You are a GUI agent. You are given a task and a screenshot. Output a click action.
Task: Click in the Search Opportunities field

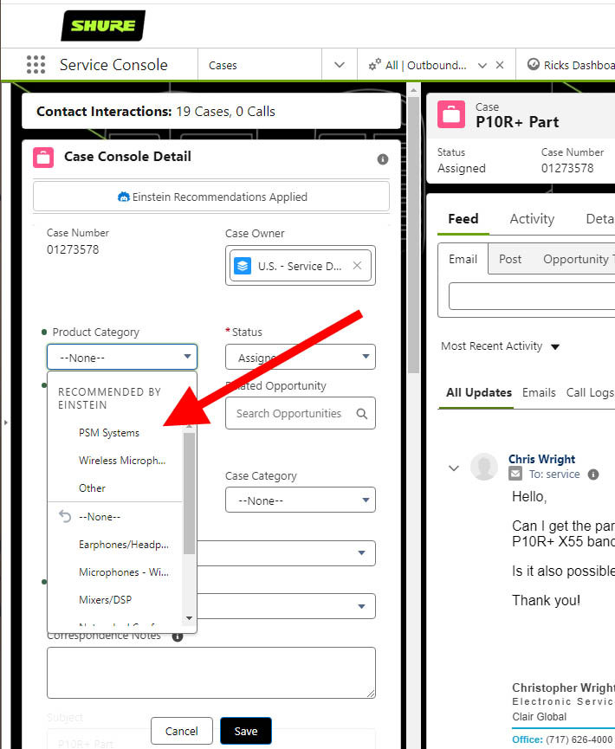(300, 413)
